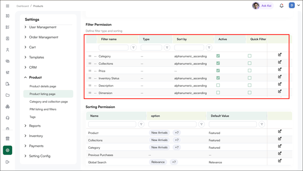Click filter icon beside Default Value search
This screenshot has width=303, height=171.
(x=262, y=124)
